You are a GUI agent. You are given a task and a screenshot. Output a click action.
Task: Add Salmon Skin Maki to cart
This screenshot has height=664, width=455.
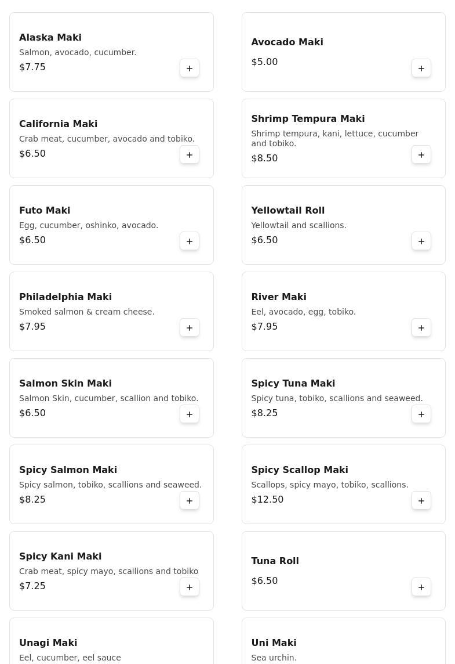pos(190,414)
